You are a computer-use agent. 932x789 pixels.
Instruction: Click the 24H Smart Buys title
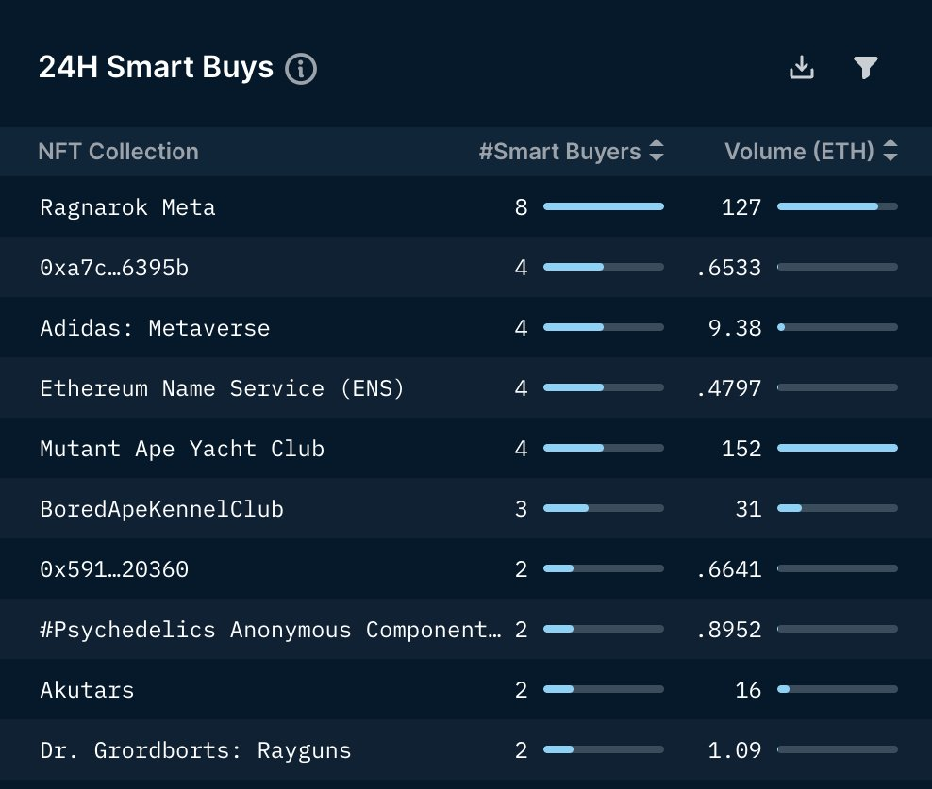tap(156, 68)
